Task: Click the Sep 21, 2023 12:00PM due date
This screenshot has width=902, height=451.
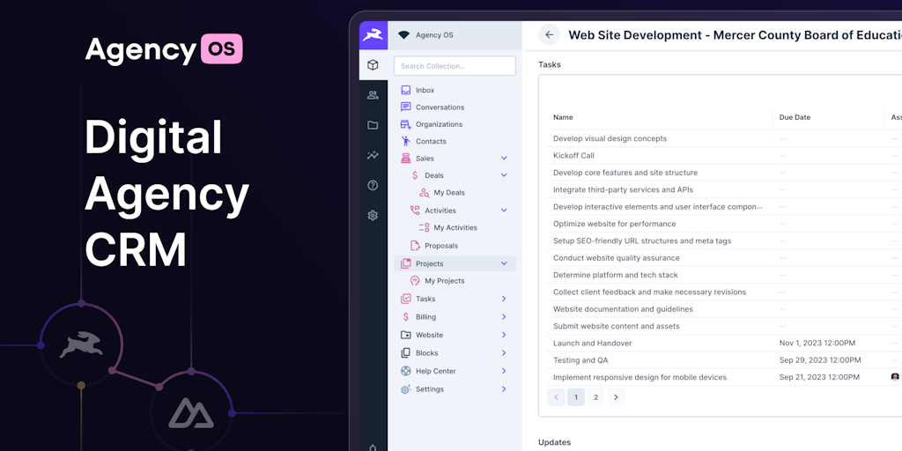Action: 819,377
